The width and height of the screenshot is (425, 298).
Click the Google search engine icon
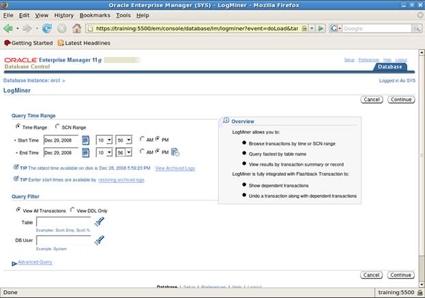tap(334, 28)
